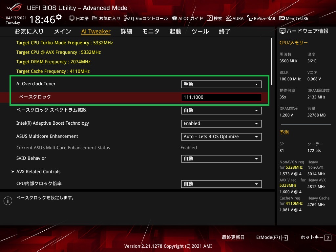336x252 pixels.
Task: Switch to 終了 tab
Action: (224, 31)
